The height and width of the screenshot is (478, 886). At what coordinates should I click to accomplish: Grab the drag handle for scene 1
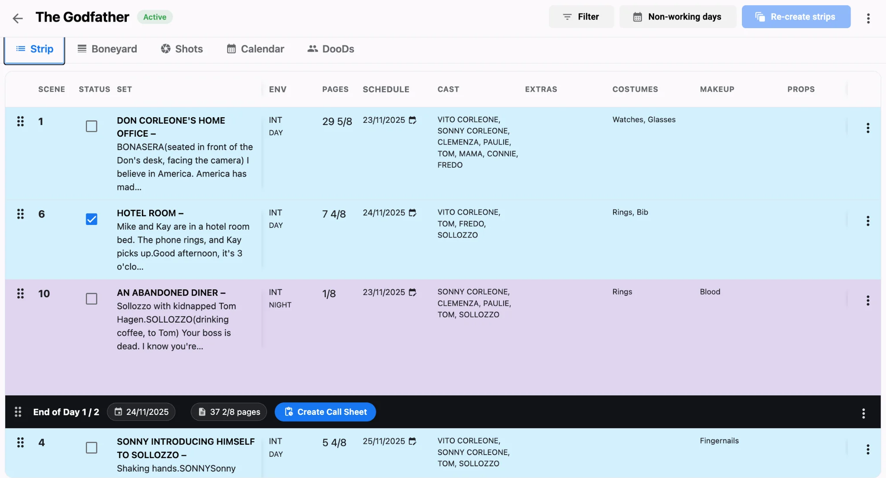point(20,121)
